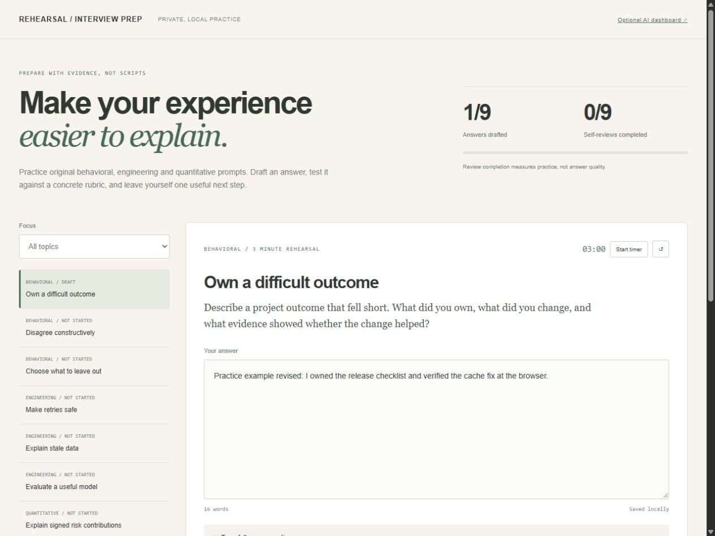The width and height of the screenshot is (715, 536).
Task: Click the 16 words counter
Action: (216, 509)
